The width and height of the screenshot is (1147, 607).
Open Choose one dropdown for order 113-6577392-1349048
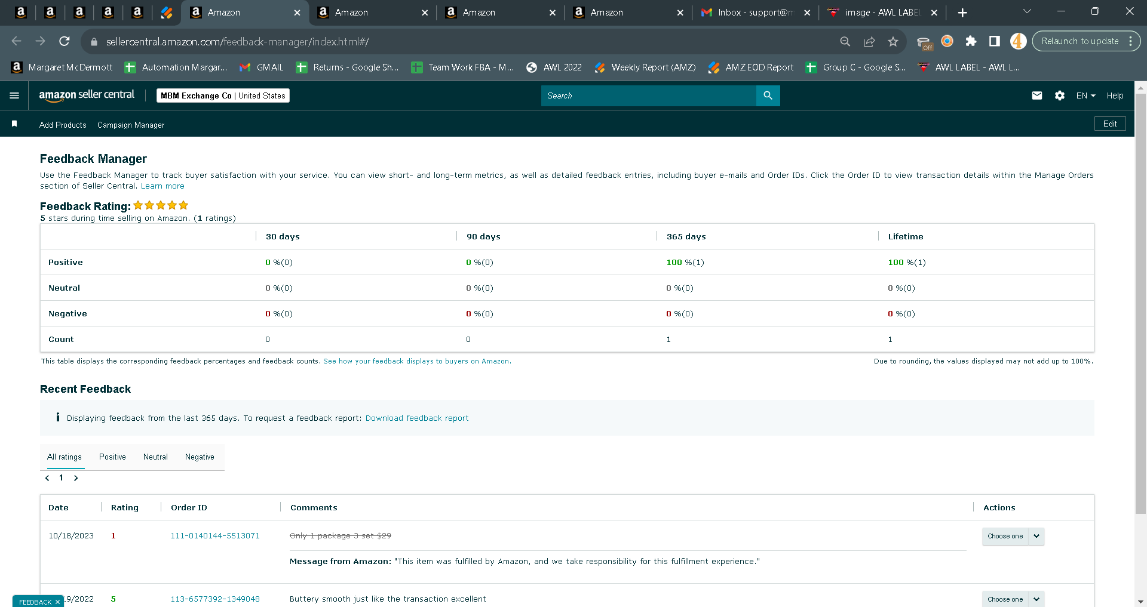[x=1013, y=599]
